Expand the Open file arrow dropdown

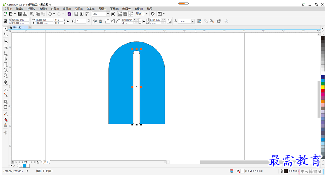15,14
